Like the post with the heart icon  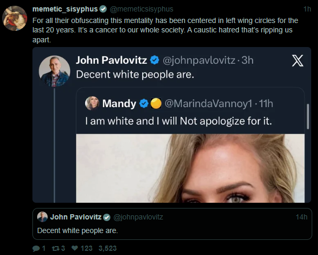[x=74, y=248]
